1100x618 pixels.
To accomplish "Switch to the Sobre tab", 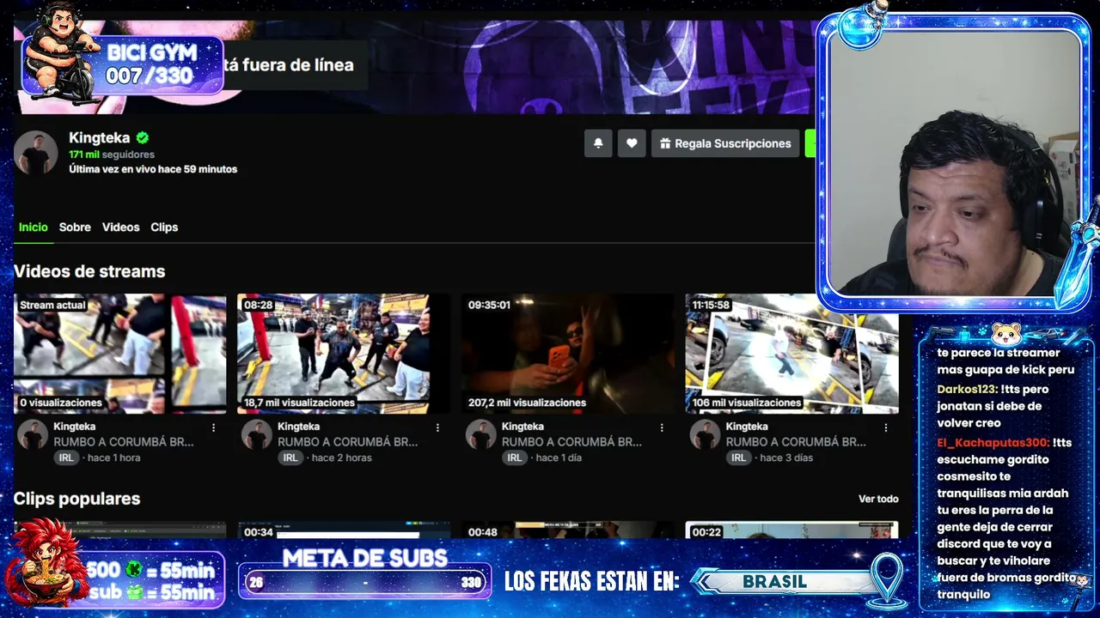I will 75,227.
